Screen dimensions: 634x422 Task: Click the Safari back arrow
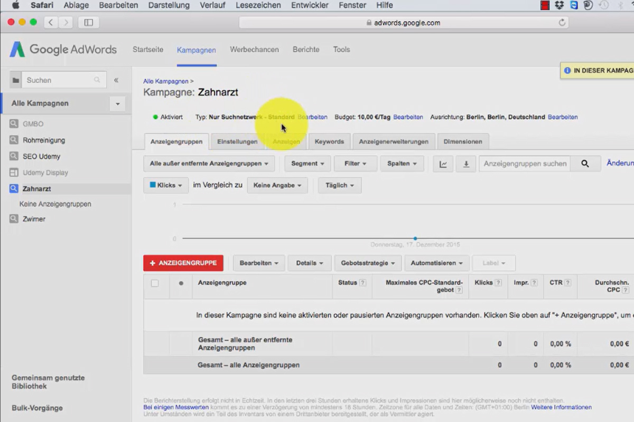point(51,22)
